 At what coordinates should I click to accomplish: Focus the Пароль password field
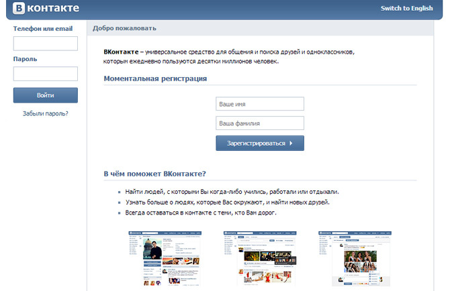click(x=46, y=74)
